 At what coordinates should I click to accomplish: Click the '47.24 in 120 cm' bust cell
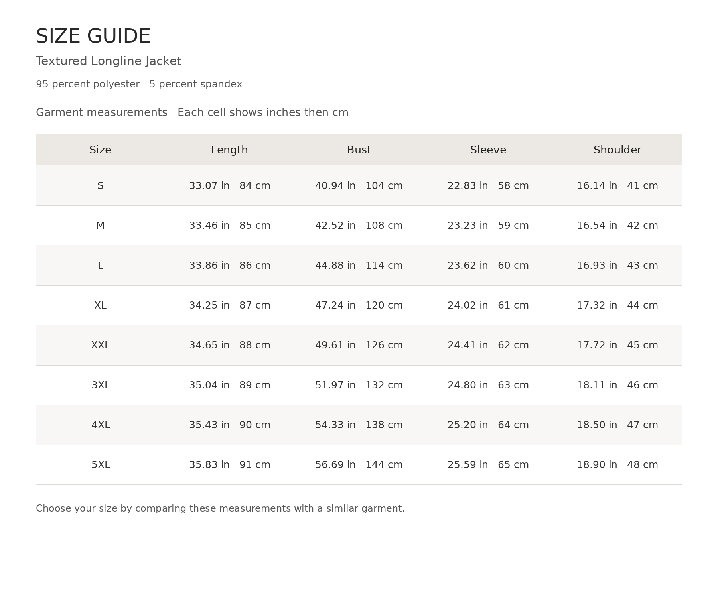(359, 305)
